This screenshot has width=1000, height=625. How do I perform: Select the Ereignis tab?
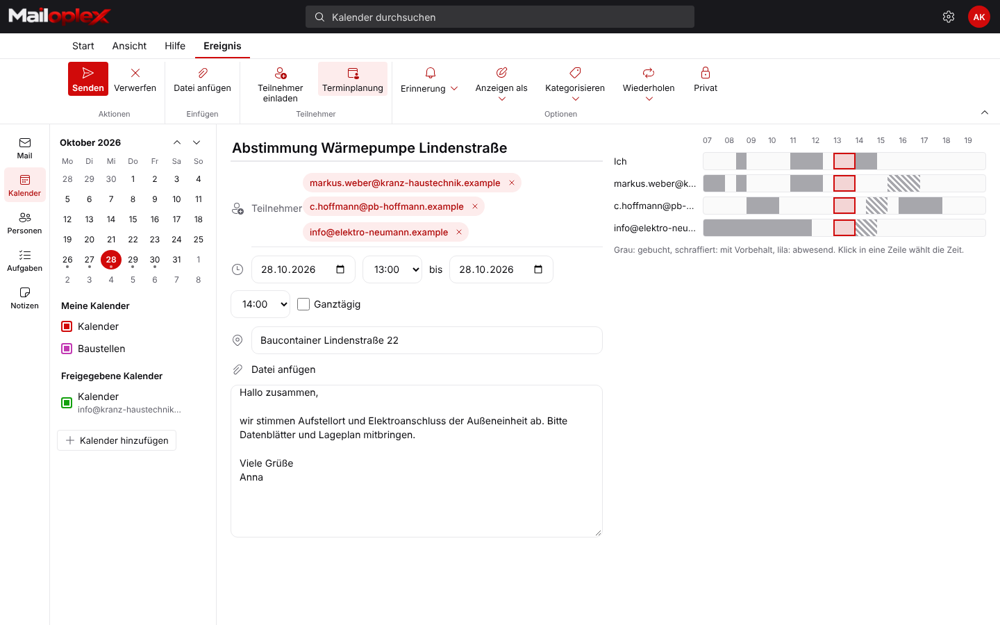(222, 46)
